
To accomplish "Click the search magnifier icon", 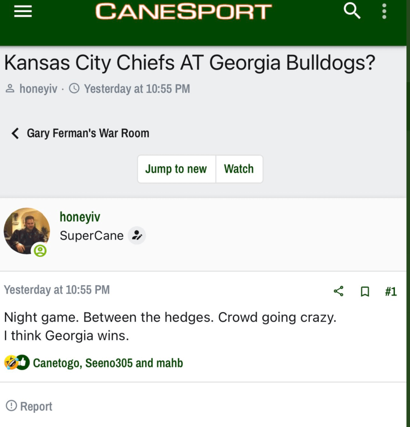I will 352,12.
